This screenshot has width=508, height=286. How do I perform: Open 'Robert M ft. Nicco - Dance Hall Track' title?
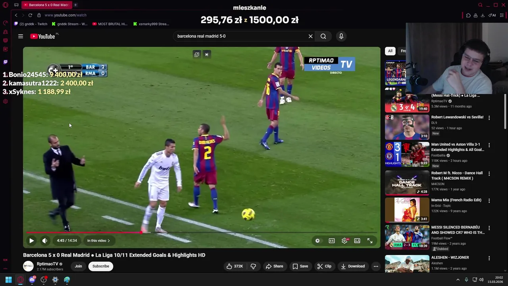[x=457, y=176]
